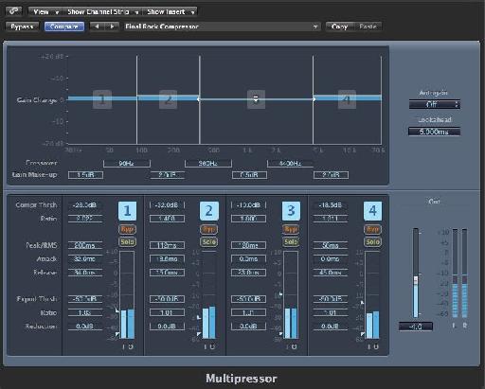Screen dimensions: 485x389
Task: Click band 1 attack 32.0ms field
Action: click(85, 259)
